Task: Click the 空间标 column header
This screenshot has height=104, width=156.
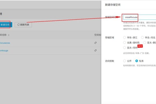Action: [97, 35]
